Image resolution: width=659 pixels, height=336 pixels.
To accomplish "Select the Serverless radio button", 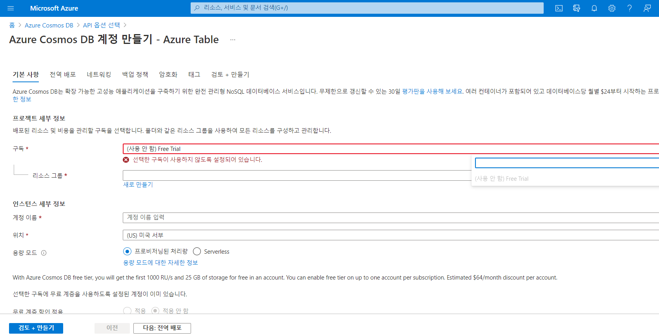I will [197, 251].
